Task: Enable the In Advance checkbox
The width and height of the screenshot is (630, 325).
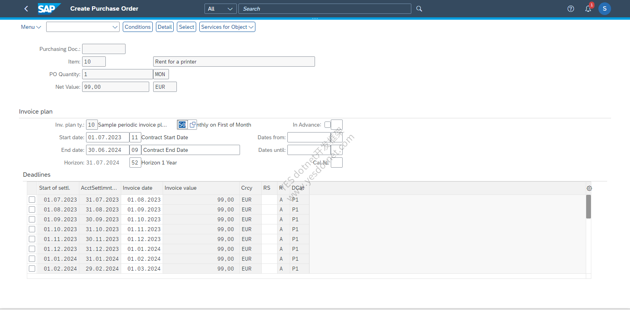Action: point(328,125)
